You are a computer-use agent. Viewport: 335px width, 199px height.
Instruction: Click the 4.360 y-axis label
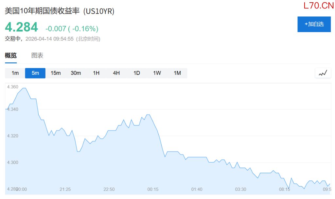[x=13, y=87]
